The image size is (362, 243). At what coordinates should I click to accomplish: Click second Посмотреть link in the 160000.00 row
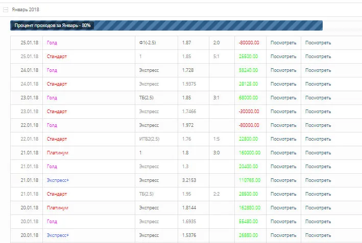(x=318, y=153)
